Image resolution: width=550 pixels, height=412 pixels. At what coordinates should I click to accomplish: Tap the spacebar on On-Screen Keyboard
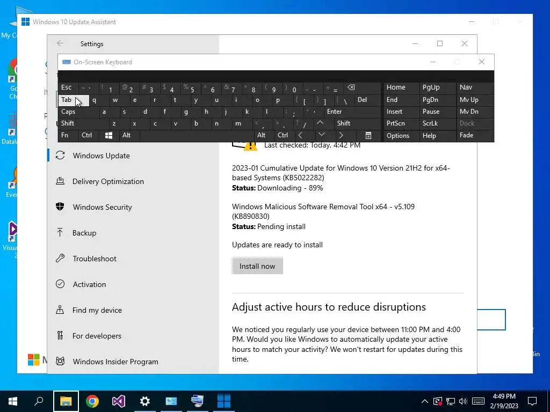197,136
